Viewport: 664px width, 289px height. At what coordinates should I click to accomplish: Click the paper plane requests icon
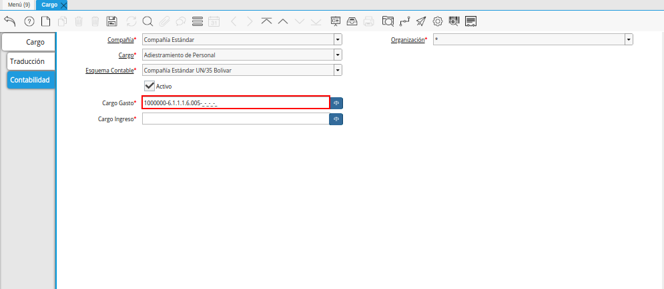[420, 21]
